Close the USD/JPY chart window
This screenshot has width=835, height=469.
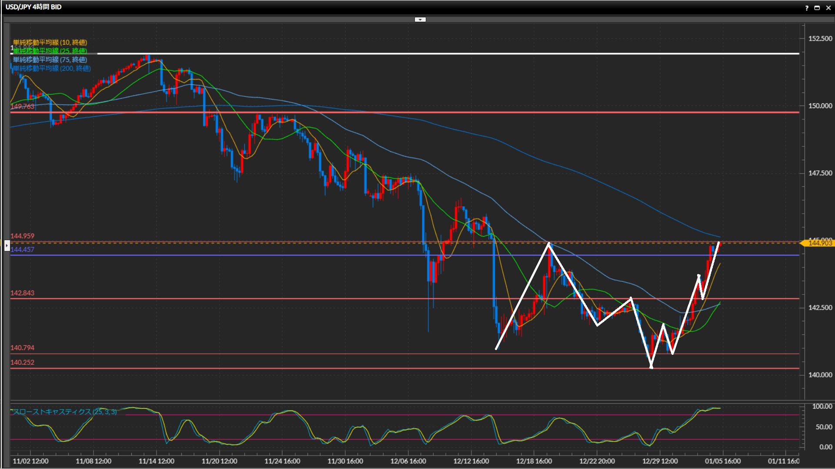[828, 8]
